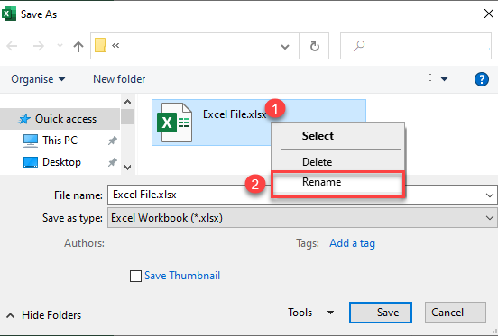Select This PC in the navigation pane
The image size is (498, 336).
pyautogui.click(x=60, y=141)
